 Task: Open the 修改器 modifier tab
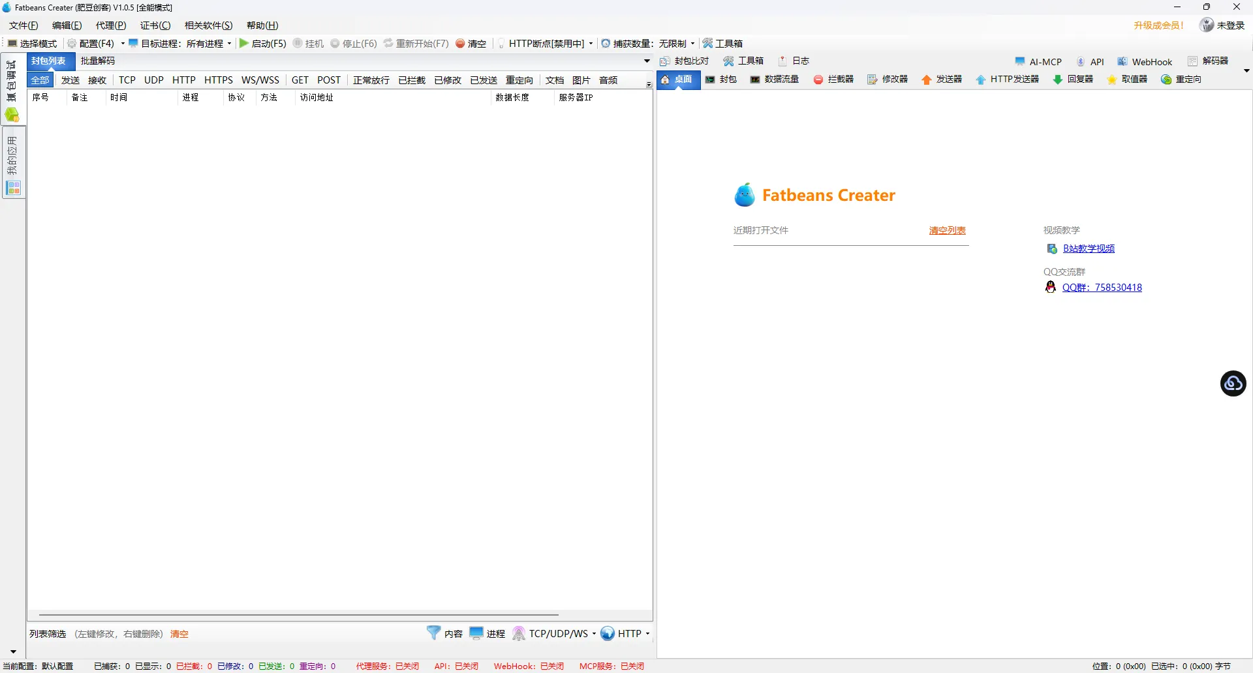pyautogui.click(x=888, y=80)
